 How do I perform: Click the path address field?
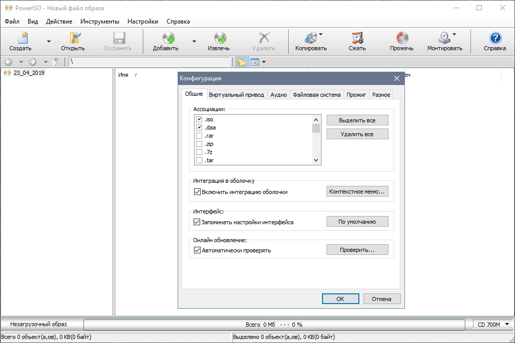(149, 62)
